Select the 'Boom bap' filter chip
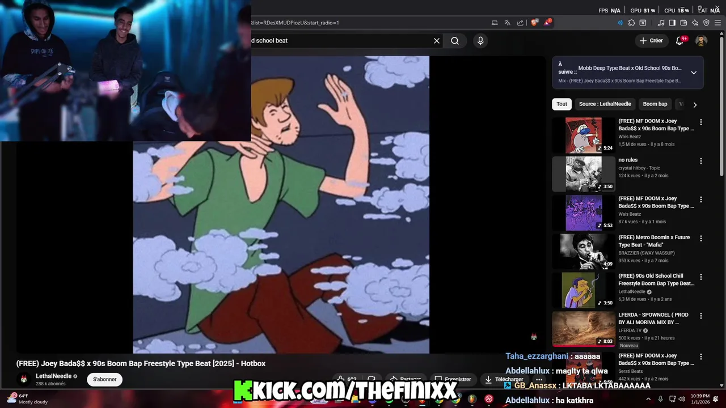 pyautogui.click(x=655, y=104)
